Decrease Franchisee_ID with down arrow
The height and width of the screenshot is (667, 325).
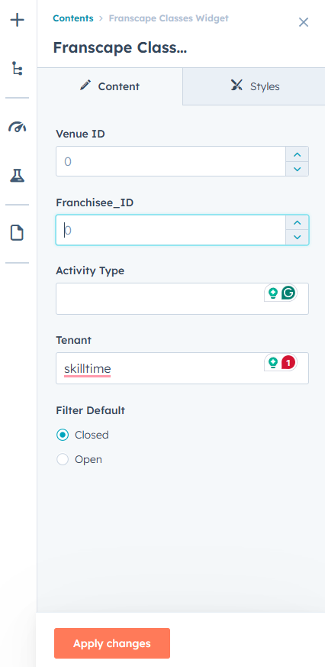(298, 238)
